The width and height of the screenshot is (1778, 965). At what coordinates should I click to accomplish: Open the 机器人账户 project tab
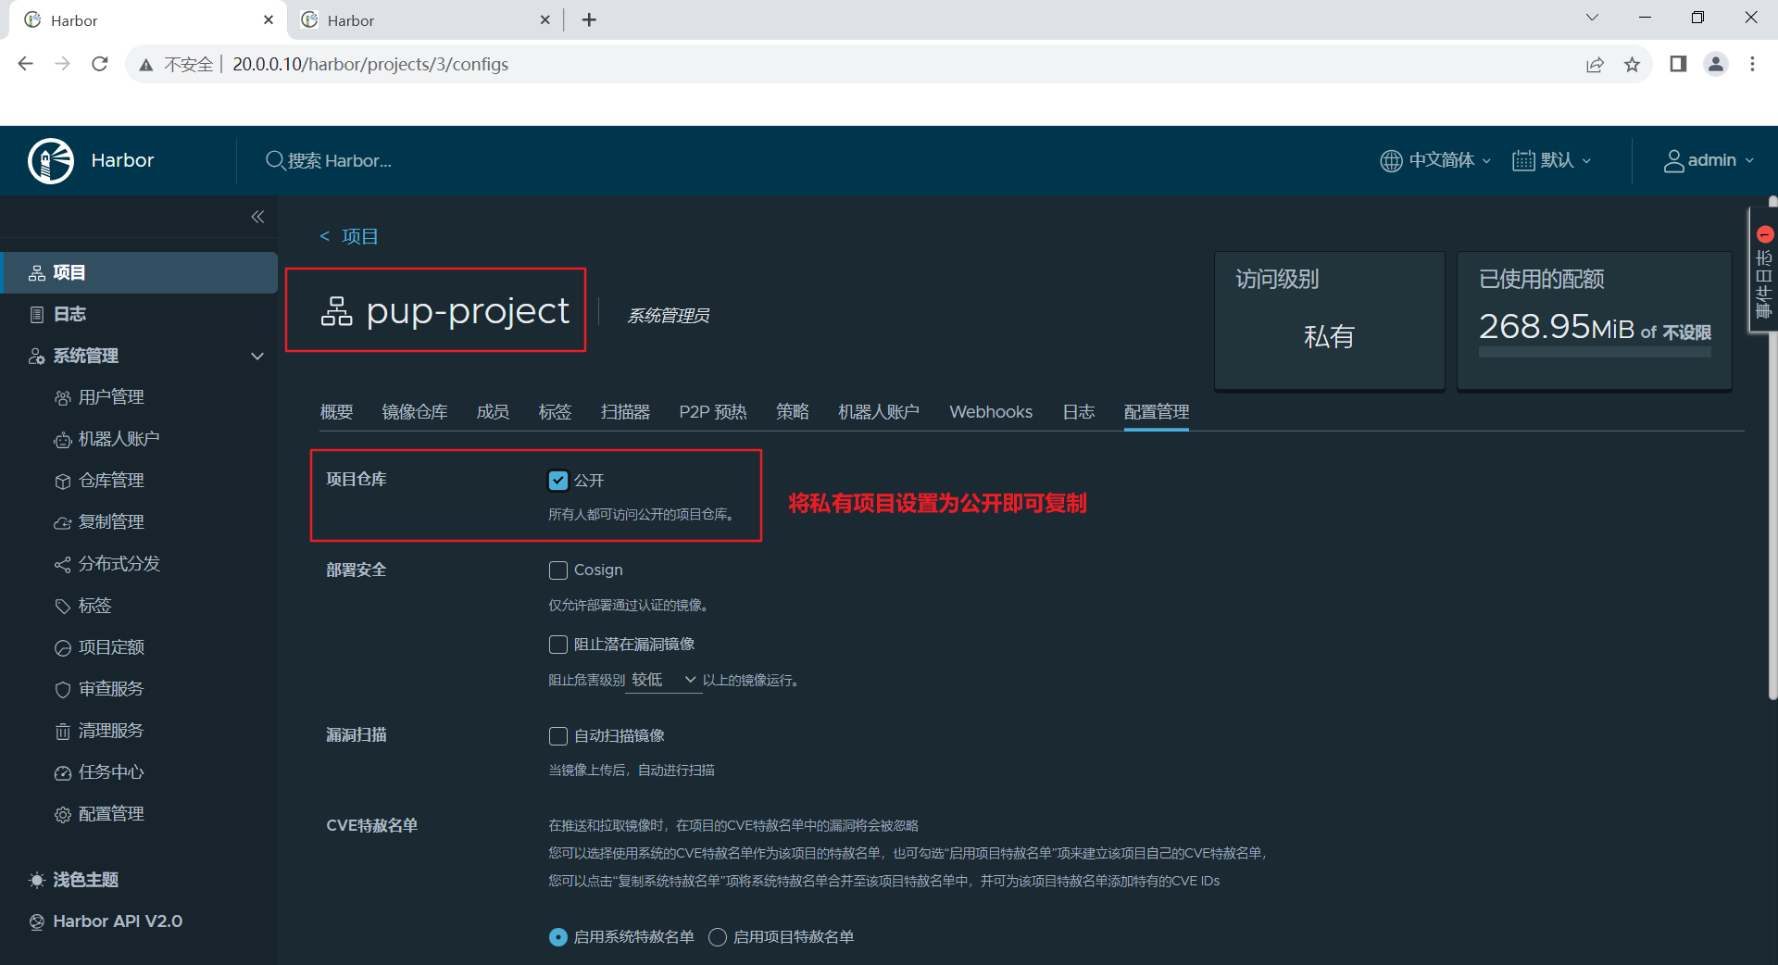pyautogui.click(x=879, y=411)
